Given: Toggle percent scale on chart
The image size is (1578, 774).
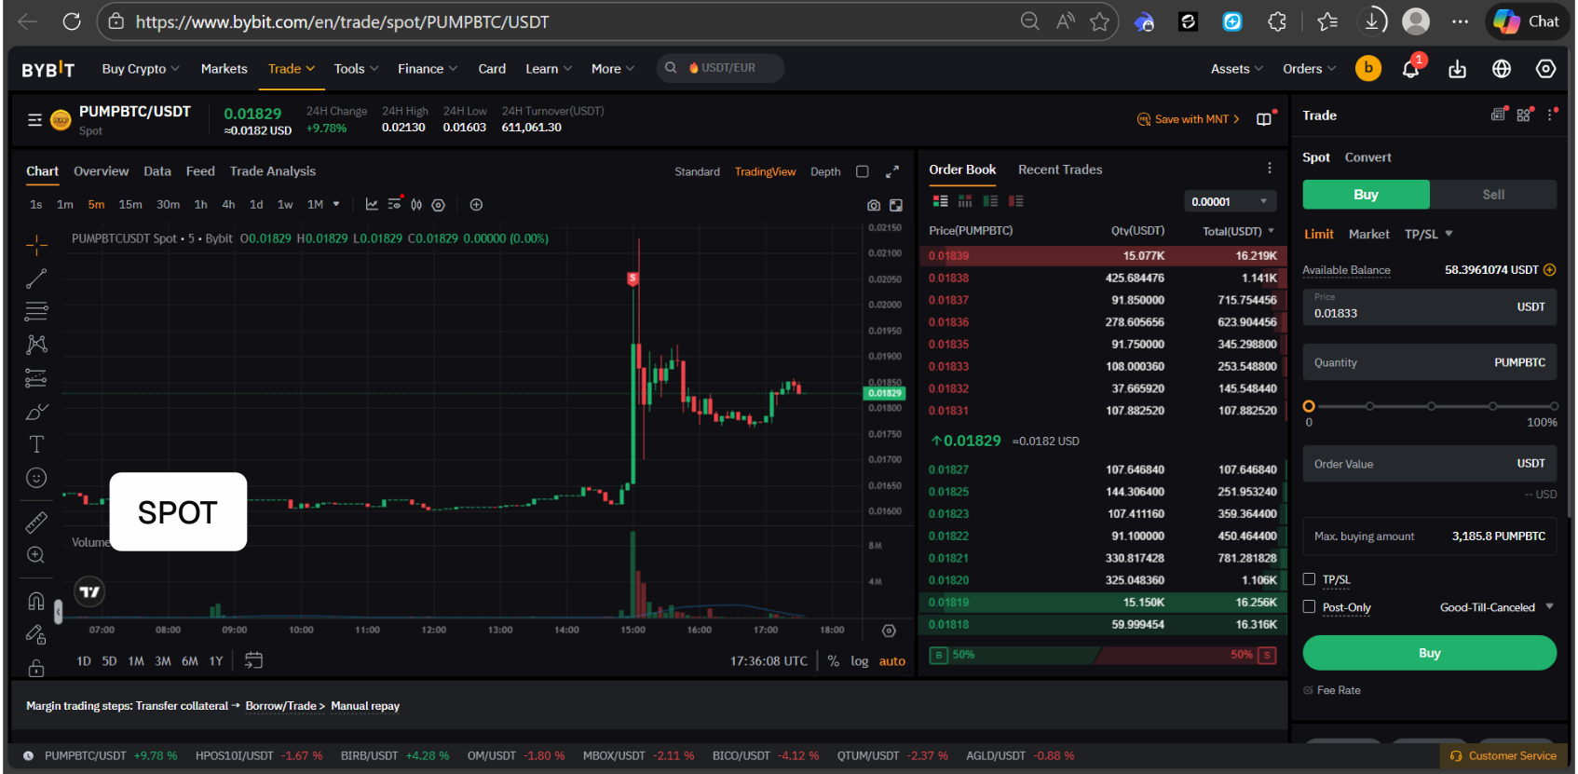Looking at the screenshot, I should click(834, 661).
